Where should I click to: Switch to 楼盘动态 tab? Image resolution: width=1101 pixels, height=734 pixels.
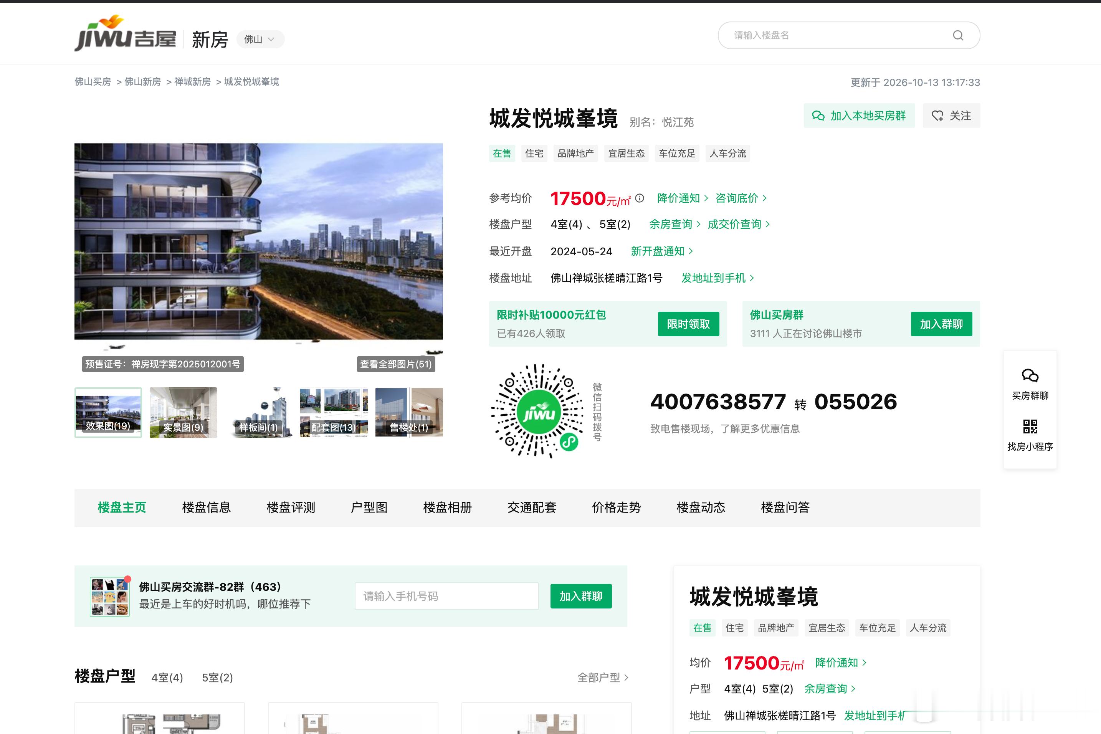tap(701, 508)
